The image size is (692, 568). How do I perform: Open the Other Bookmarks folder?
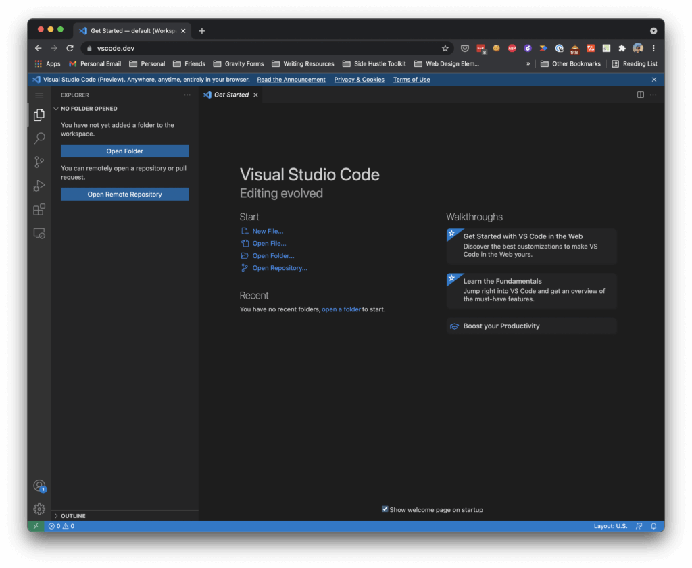[x=570, y=64]
